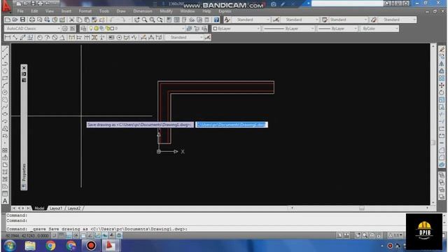The width and height of the screenshot is (448, 252).
Task: Open the Format menu
Action: tap(85, 11)
